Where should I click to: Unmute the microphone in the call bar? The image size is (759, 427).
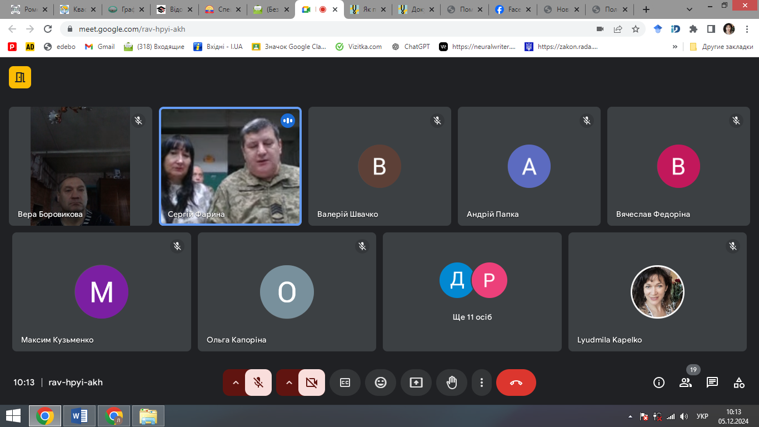[x=258, y=383]
